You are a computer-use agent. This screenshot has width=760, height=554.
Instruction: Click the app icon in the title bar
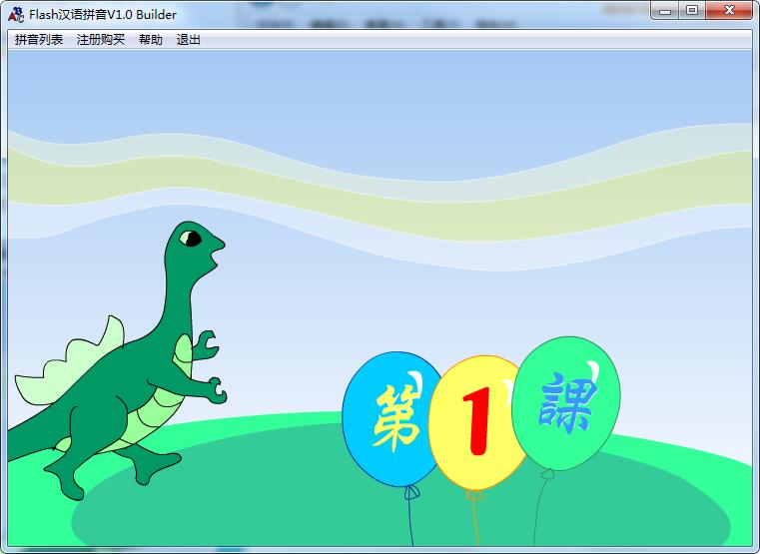pos(16,14)
